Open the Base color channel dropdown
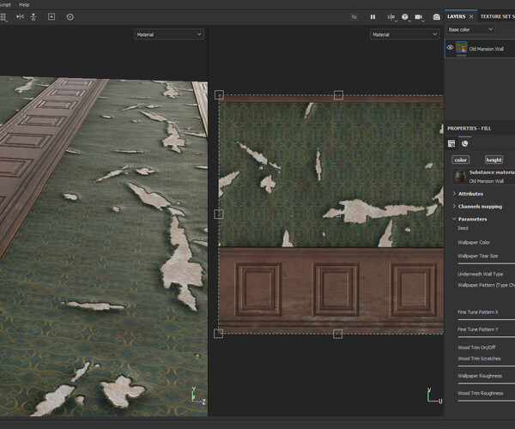 coord(470,29)
